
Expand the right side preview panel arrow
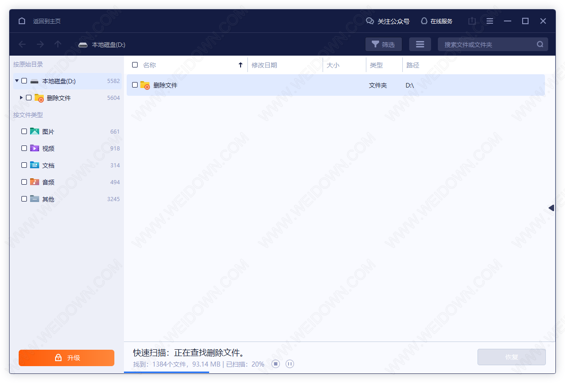[x=551, y=208]
